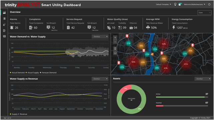Zoom in on the map

115,37
